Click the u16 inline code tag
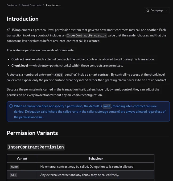The height and width of the screenshot is (181, 173). pos(60,75)
